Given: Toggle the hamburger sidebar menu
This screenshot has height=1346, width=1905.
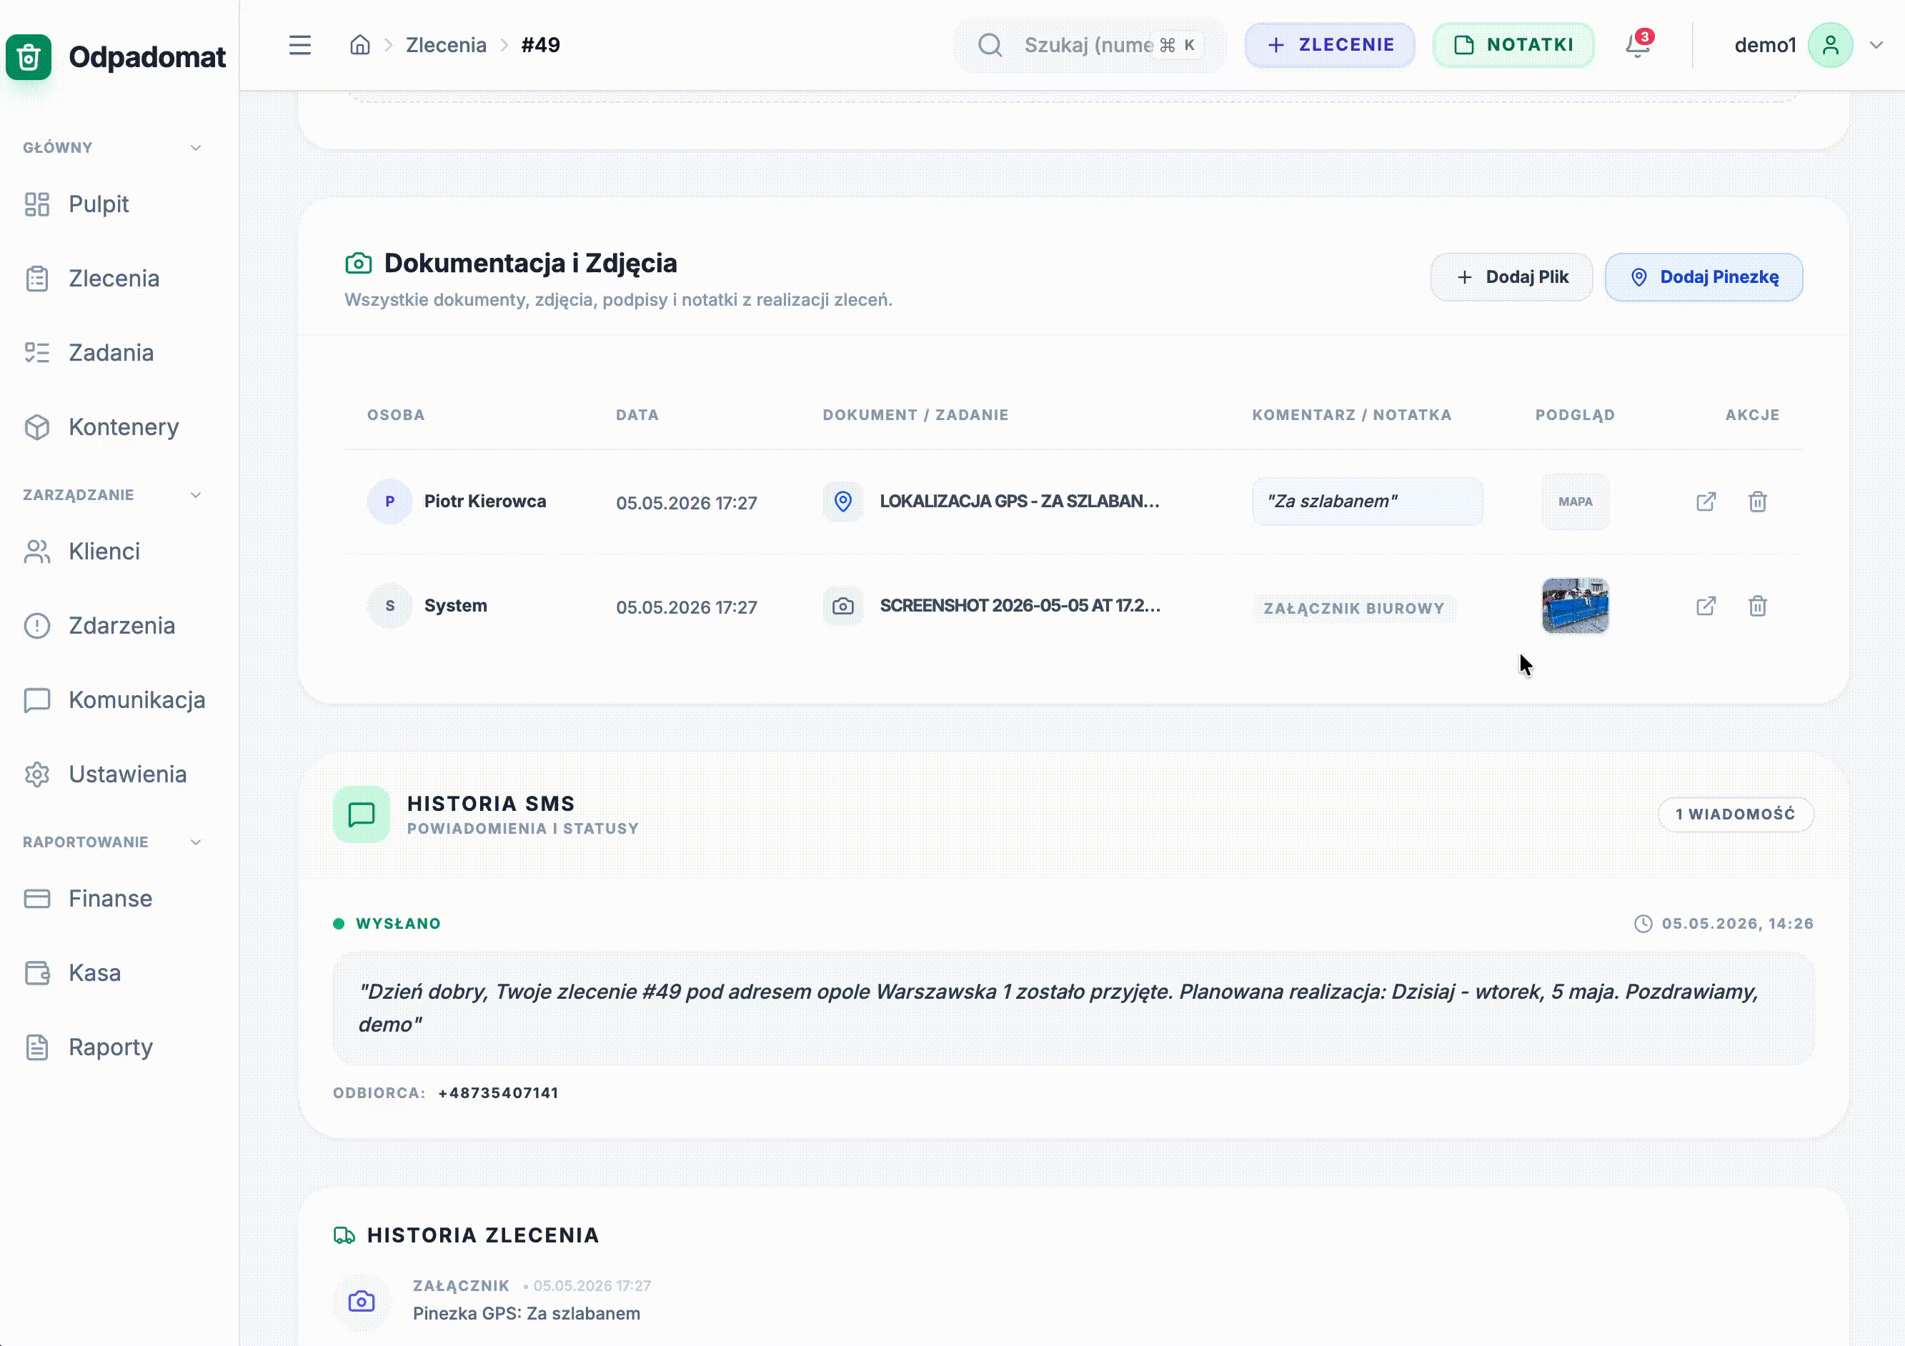Looking at the screenshot, I should pyautogui.click(x=299, y=45).
